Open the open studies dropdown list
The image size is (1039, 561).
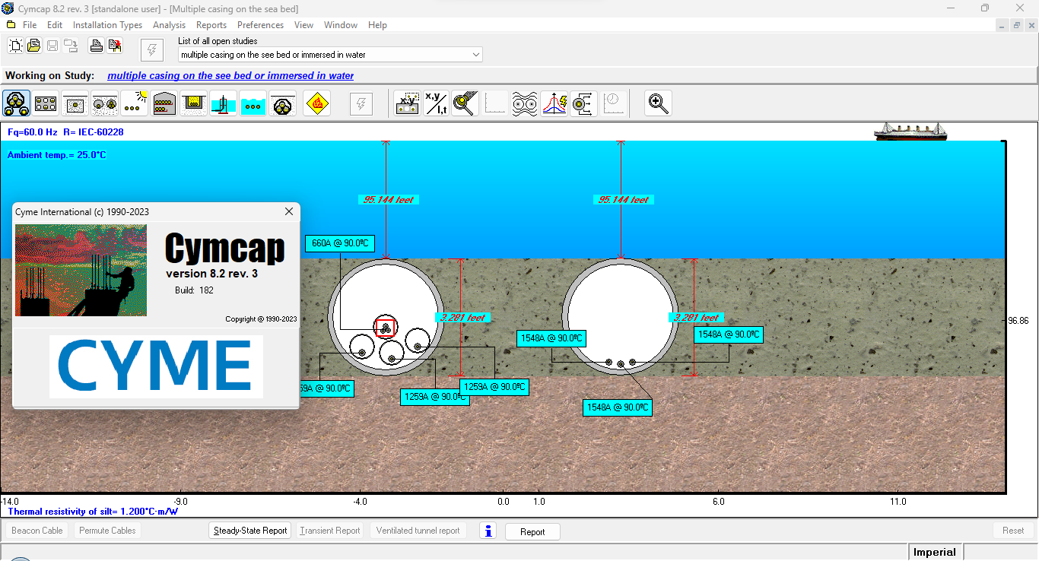pyautogui.click(x=476, y=55)
